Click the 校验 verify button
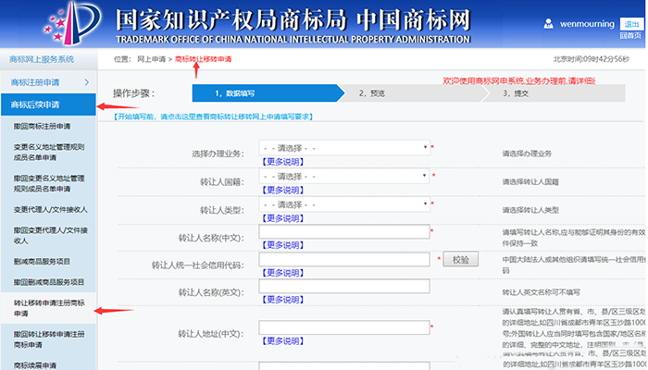Image resolution: width=648 pixels, height=370 pixels. pos(460,259)
